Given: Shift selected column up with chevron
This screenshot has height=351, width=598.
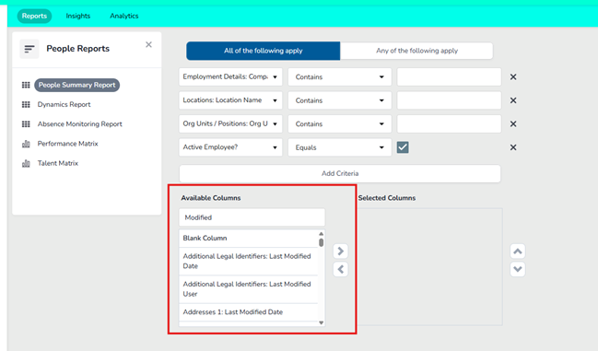Looking at the screenshot, I should (518, 252).
